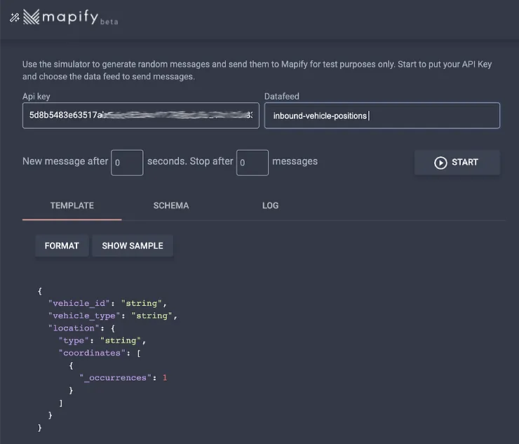Click the "location" key in template

(x=74, y=328)
